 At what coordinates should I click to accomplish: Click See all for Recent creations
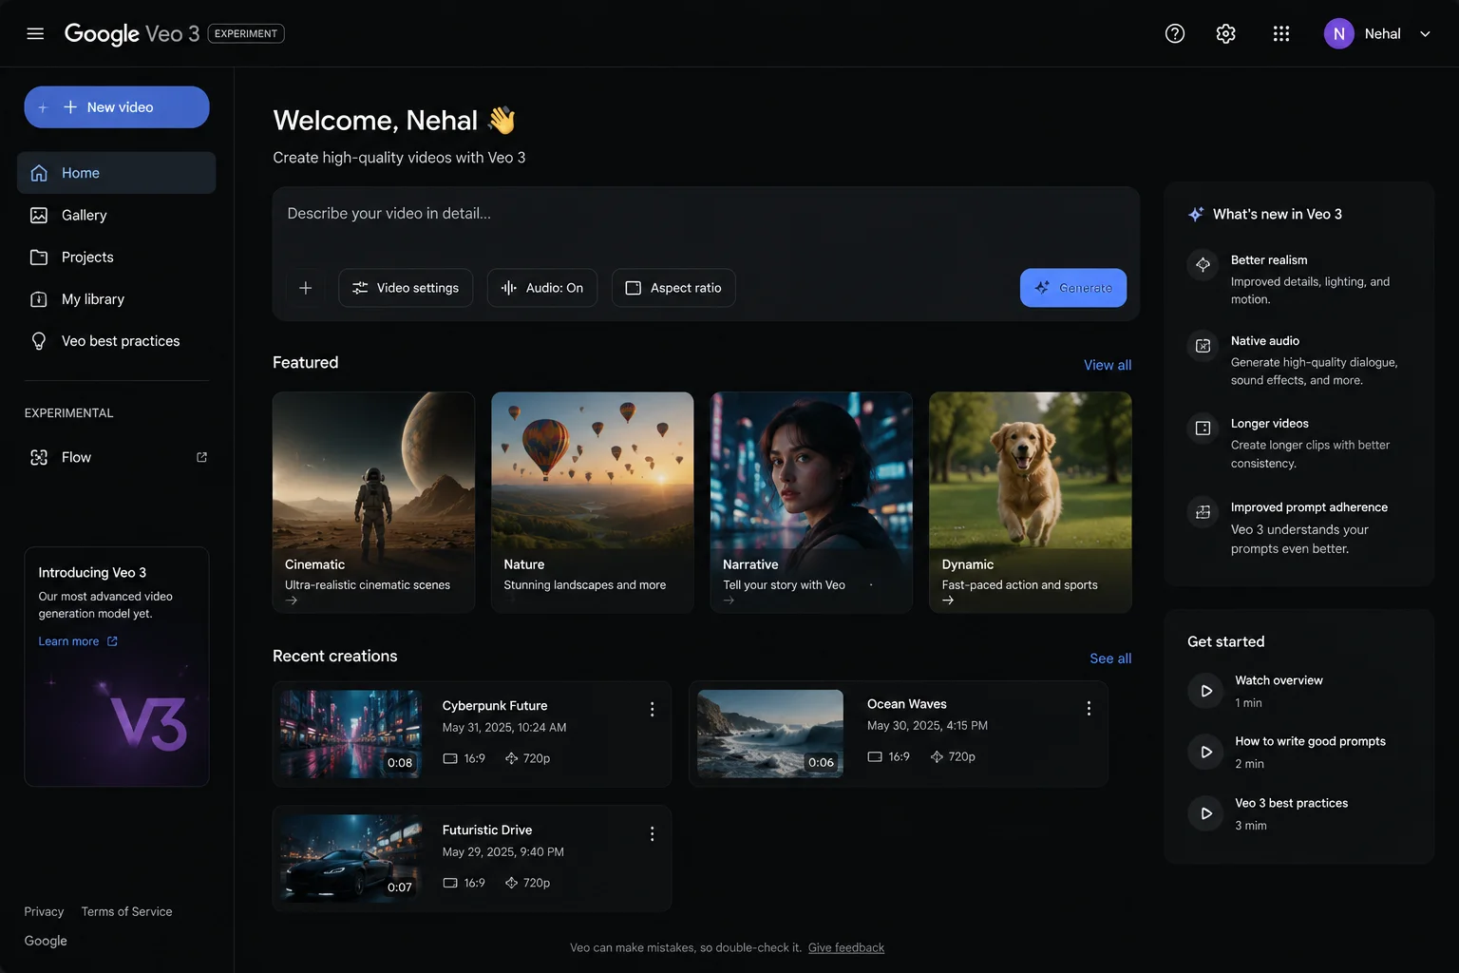point(1110,658)
